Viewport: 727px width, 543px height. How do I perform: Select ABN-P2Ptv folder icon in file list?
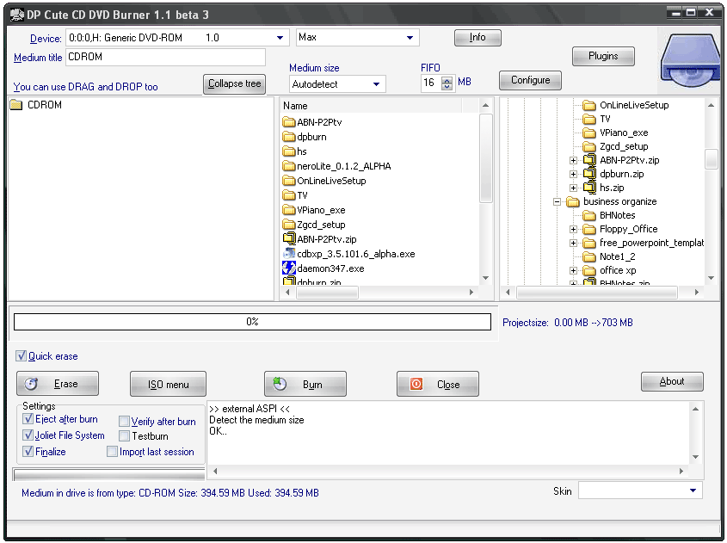click(289, 122)
